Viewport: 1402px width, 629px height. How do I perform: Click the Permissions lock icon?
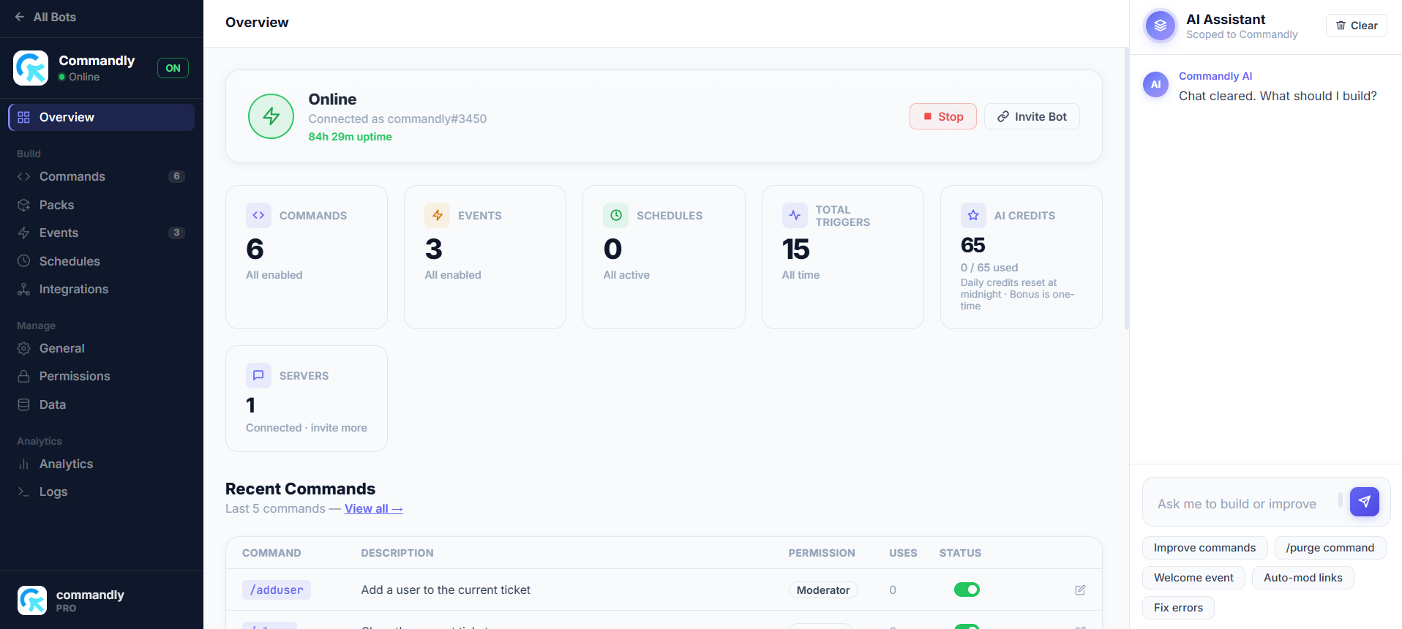click(24, 376)
